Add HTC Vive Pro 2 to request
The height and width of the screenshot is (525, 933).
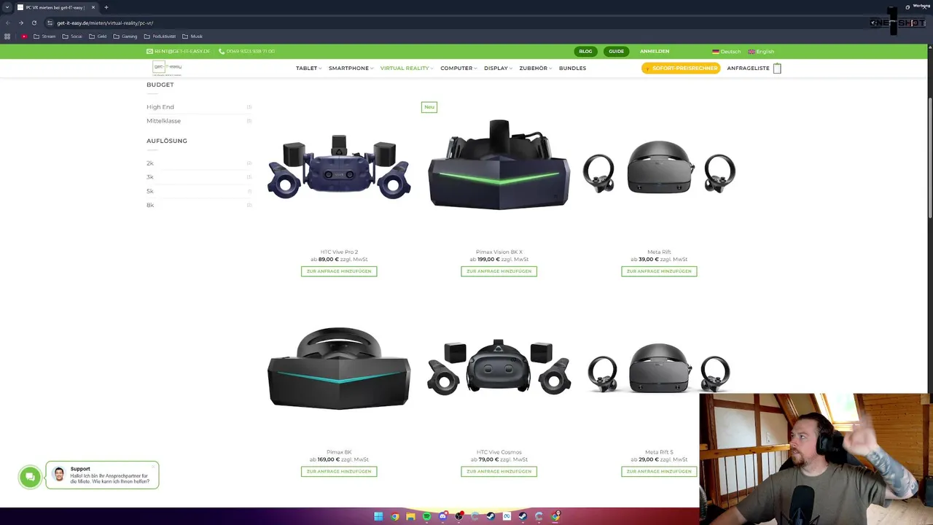point(339,271)
